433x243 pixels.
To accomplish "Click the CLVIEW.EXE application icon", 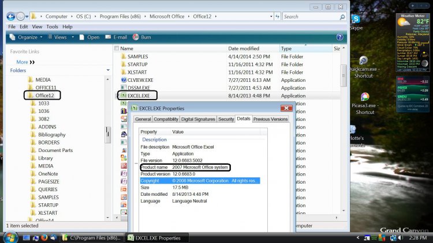I will pyautogui.click(x=124, y=80).
